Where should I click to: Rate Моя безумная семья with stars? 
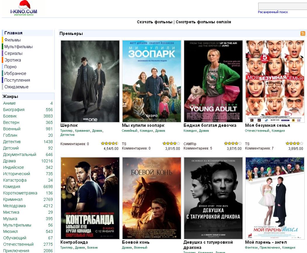point(294,143)
